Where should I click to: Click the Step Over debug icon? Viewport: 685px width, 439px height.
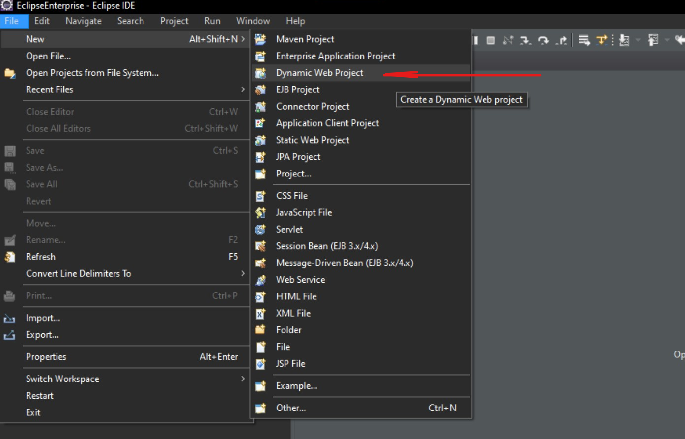(543, 40)
